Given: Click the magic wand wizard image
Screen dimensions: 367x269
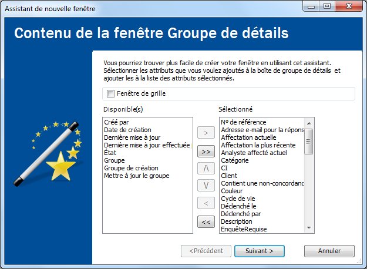Looking at the screenshot, I should coord(48,153).
